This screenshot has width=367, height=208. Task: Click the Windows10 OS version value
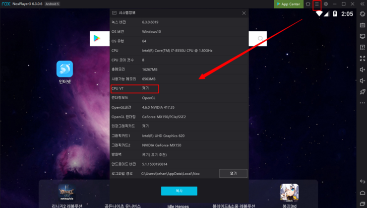point(151,32)
